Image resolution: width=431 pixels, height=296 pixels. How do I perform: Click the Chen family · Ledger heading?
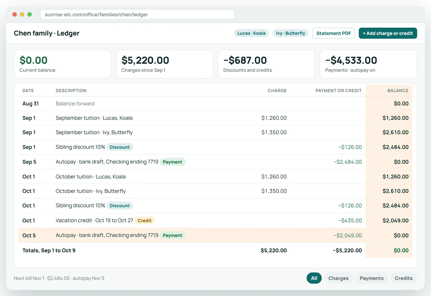[46, 33]
